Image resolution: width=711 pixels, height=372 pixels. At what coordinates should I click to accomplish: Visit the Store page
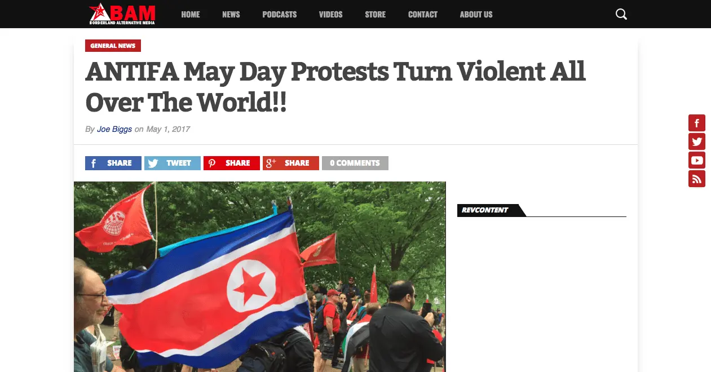tap(376, 14)
